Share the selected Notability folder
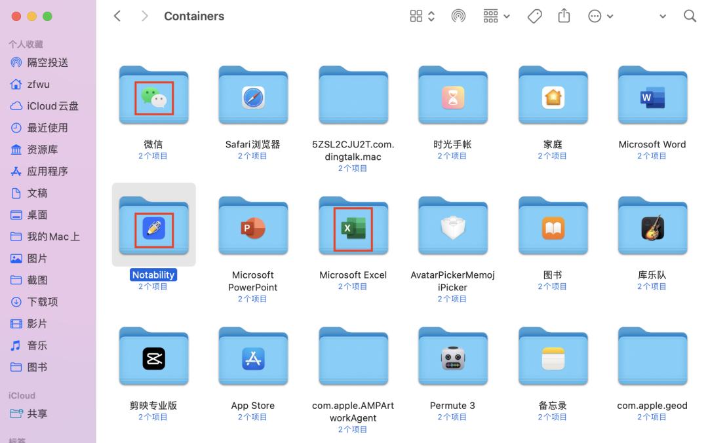This screenshot has width=708, height=443. 564,15
